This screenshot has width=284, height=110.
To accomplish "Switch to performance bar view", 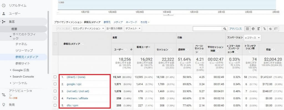I will (x=259, y=29).
